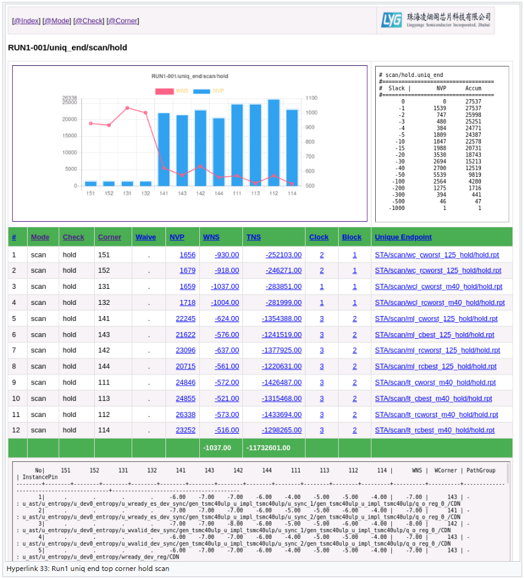Viewport: 524px width, 579px height.
Task: Go to the @Check navigation link
Action: [89, 21]
